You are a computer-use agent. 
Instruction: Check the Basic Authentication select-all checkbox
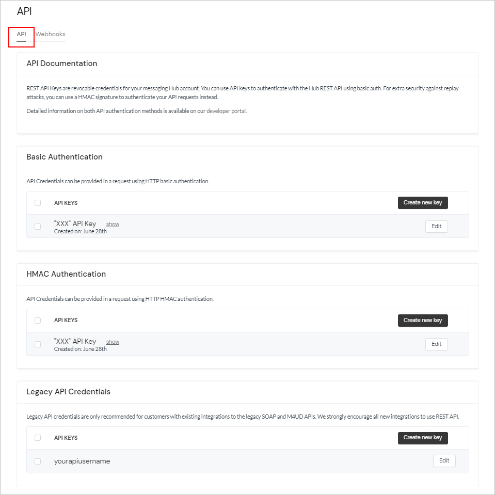(37, 202)
